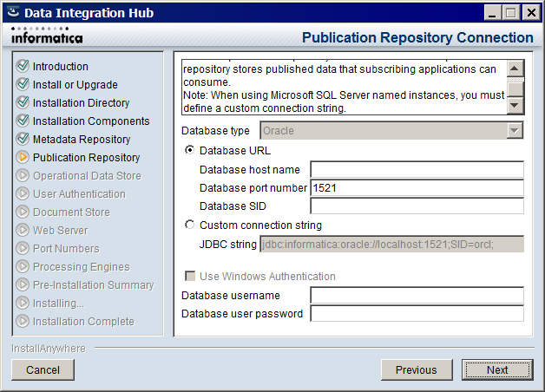Close the Data Integration Hub window
The width and height of the screenshot is (545, 392).
(531, 13)
